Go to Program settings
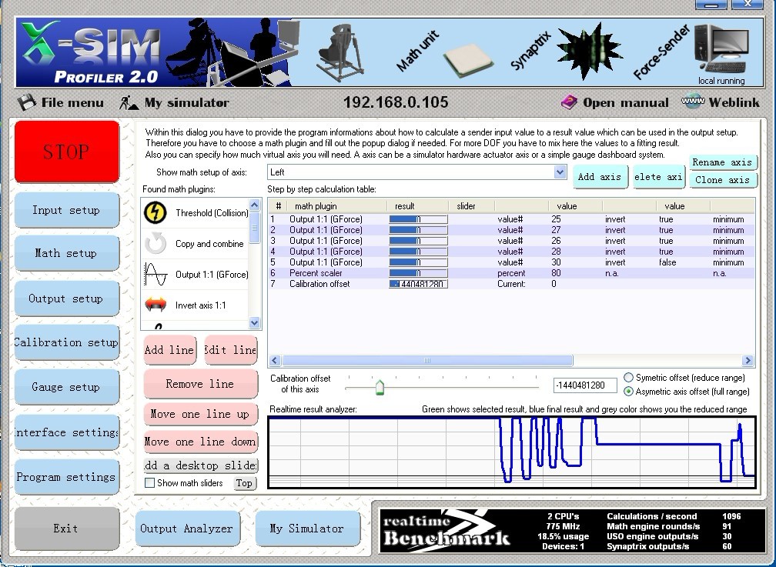 pyautogui.click(x=67, y=477)
